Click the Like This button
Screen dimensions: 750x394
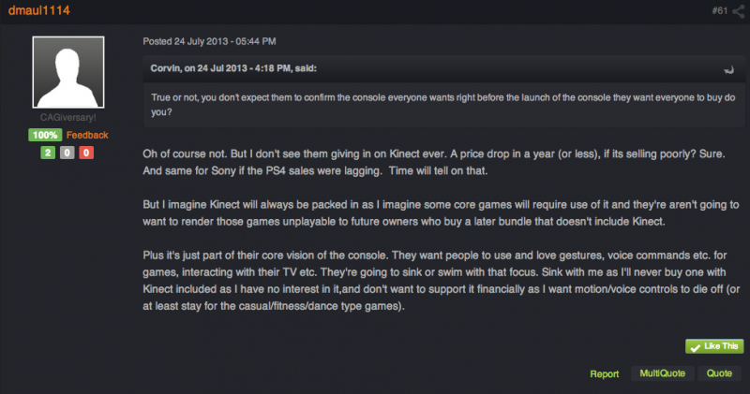(x=714, y=346)
